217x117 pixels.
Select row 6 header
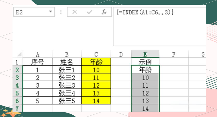pyautogui.click(x=17, y=101)
